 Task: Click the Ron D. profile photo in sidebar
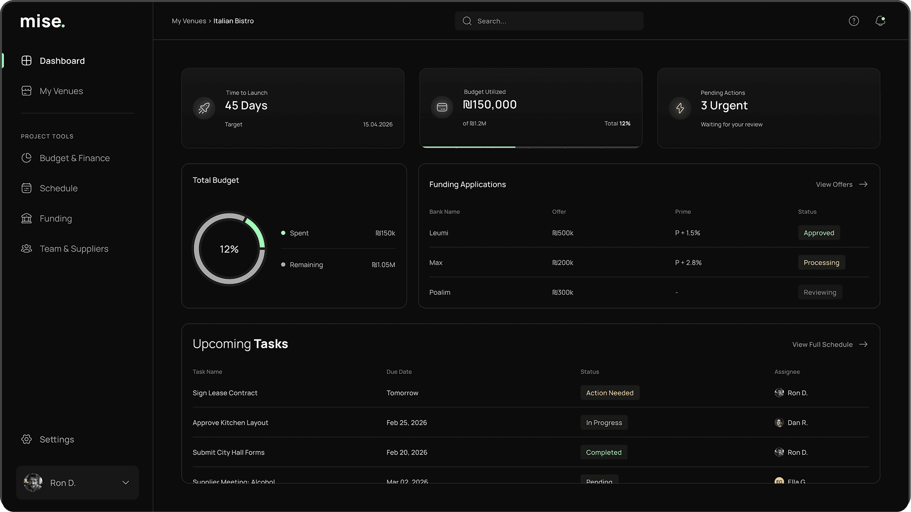tap(33, 483)
